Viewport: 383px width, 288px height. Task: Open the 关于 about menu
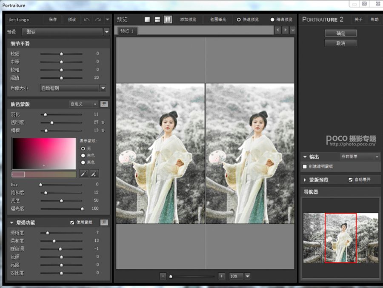pyautogui.click(x=358, y=20)
